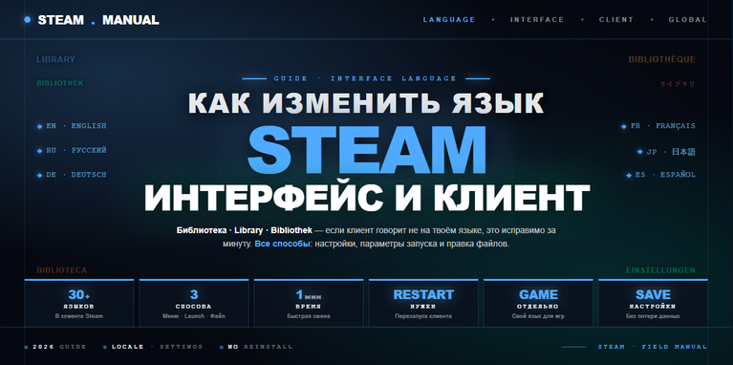Click the diamond icon beside RU
Screen dimensions: 733x365
(x=40, y=150)
